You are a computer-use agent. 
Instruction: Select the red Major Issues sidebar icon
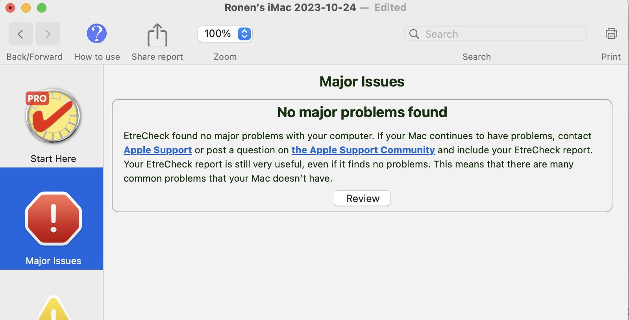click(54, 219)
